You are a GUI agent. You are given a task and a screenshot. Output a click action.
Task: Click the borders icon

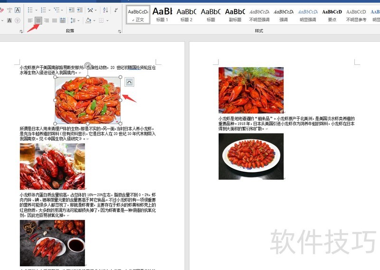pyautogui.click(x=101, y=20)
